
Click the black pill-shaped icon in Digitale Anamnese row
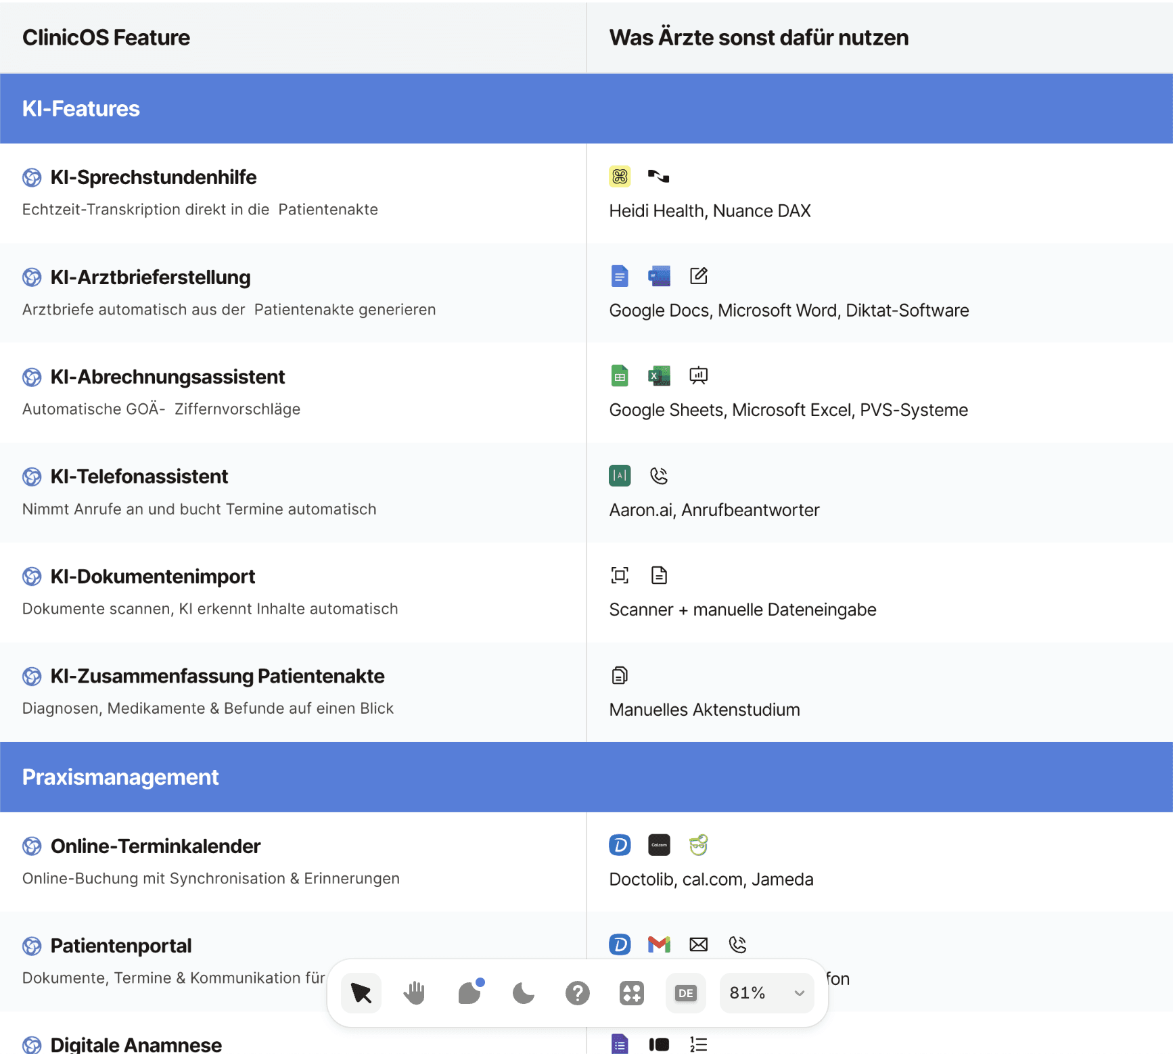[x=659, y=1045]
